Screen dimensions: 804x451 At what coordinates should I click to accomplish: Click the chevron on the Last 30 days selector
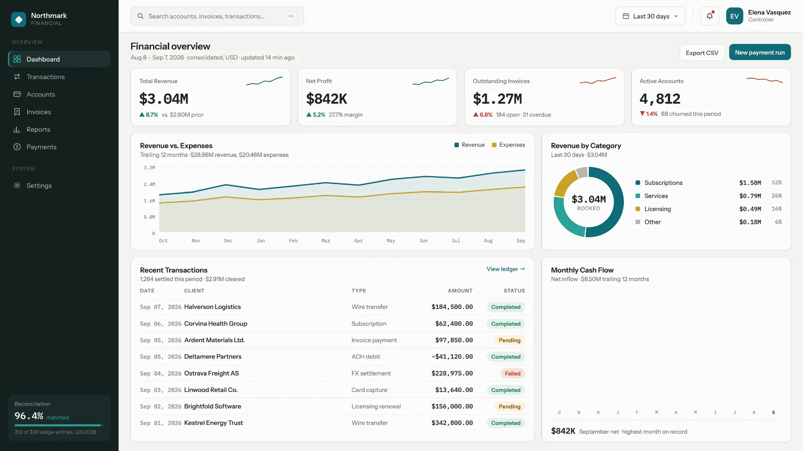(676, 16)
